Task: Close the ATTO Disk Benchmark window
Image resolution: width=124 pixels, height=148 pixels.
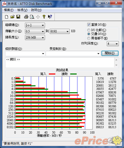Action: 116,3
